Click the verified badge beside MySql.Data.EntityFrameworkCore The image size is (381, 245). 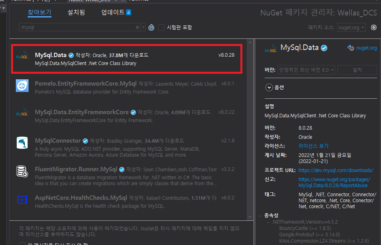coord(133,112)
